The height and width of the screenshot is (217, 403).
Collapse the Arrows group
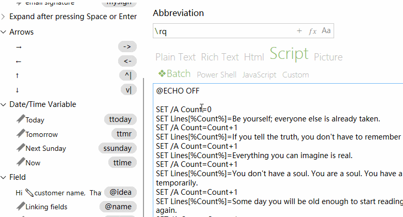(x=4, y=32)
